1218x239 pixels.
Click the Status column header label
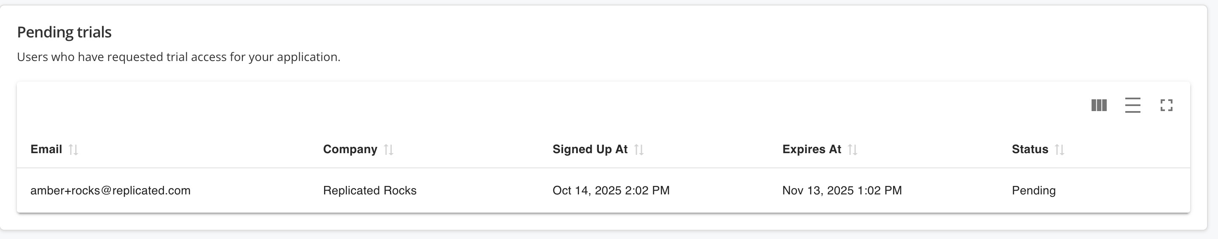point(1030,149)
